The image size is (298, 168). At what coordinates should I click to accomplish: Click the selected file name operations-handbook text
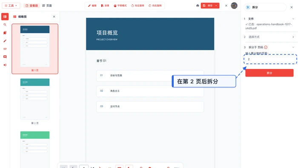pos(268,26)
